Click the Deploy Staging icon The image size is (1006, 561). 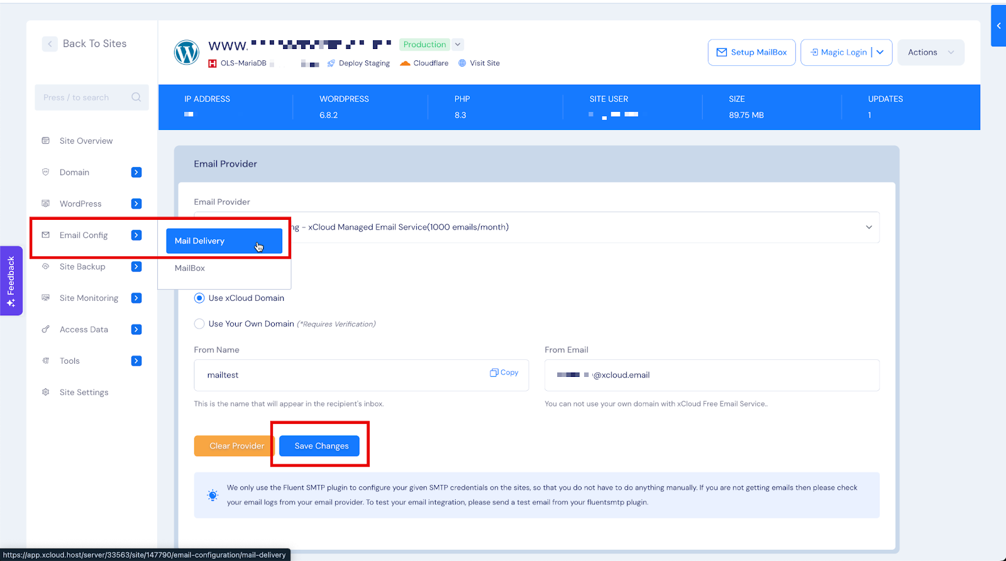[331, 63]
